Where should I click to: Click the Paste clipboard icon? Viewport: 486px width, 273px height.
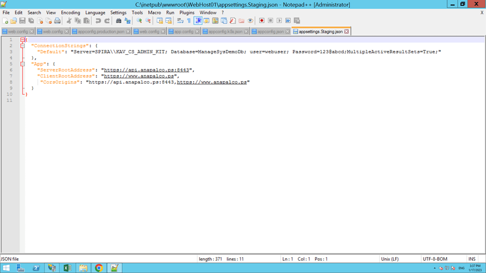tap(86, 21)
